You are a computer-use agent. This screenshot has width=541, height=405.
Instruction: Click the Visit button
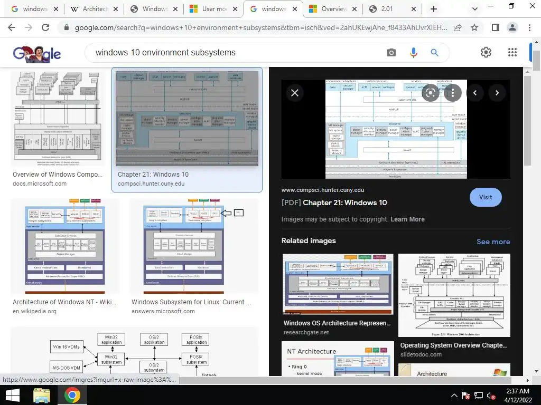[x=486, y=197]
